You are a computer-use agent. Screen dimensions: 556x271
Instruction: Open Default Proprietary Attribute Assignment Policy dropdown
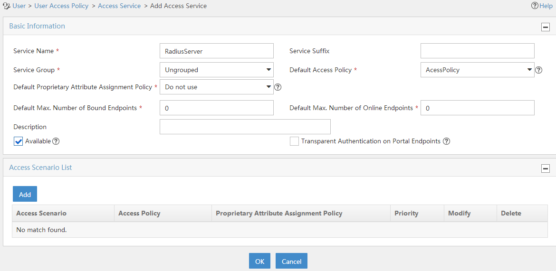coord(217,87)
